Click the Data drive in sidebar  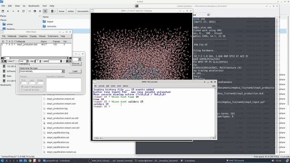[x=7, y=76]
